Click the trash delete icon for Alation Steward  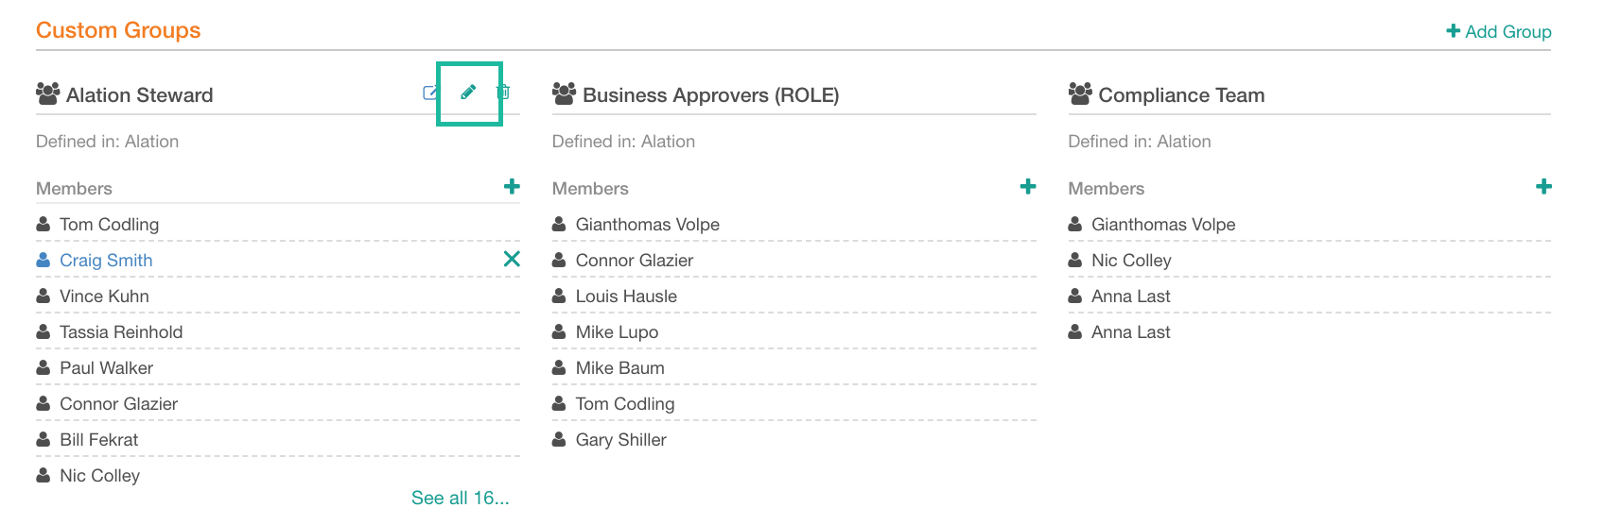point(503,93)
